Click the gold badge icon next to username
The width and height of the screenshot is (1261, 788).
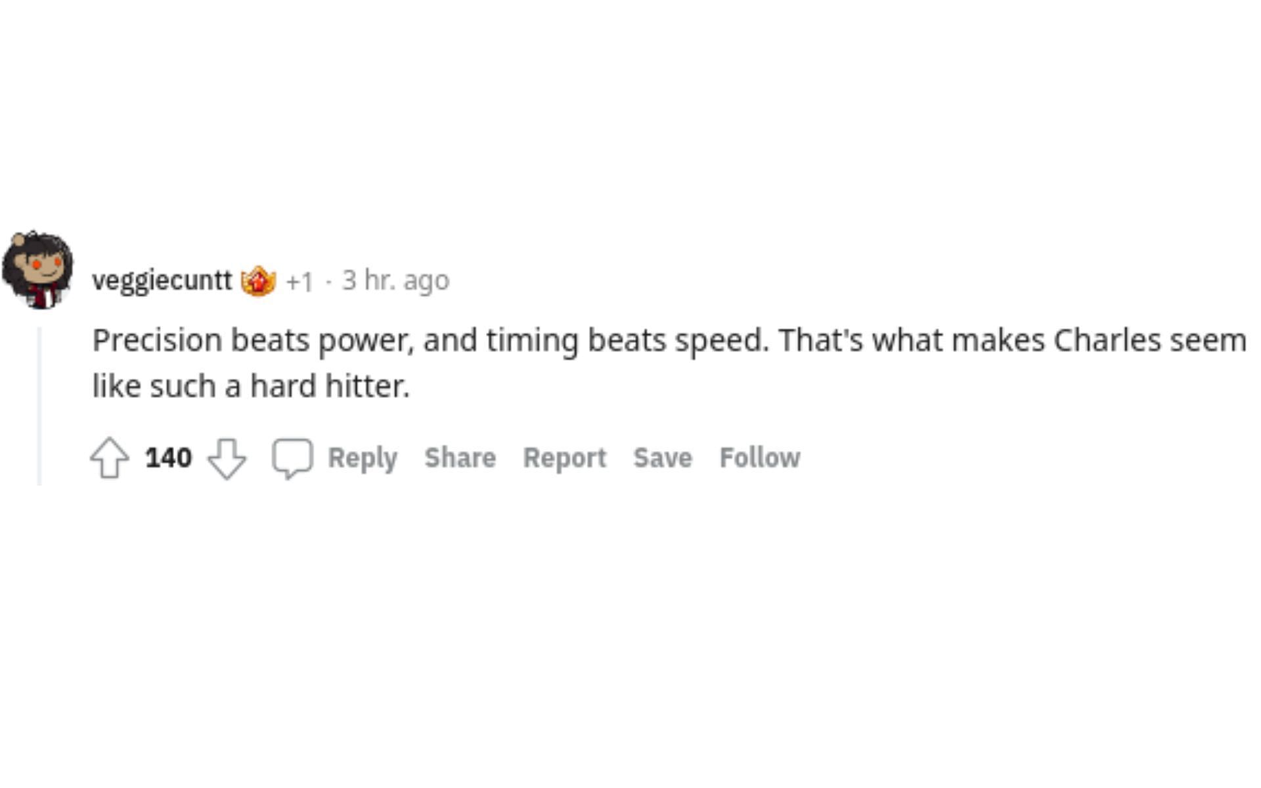[x=258, y=280]
